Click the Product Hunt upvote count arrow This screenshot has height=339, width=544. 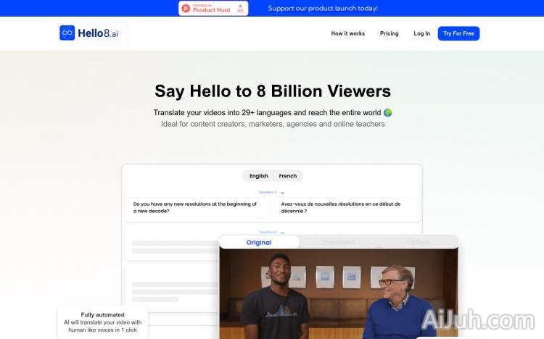pyautogui.click(x=239, y=6)
